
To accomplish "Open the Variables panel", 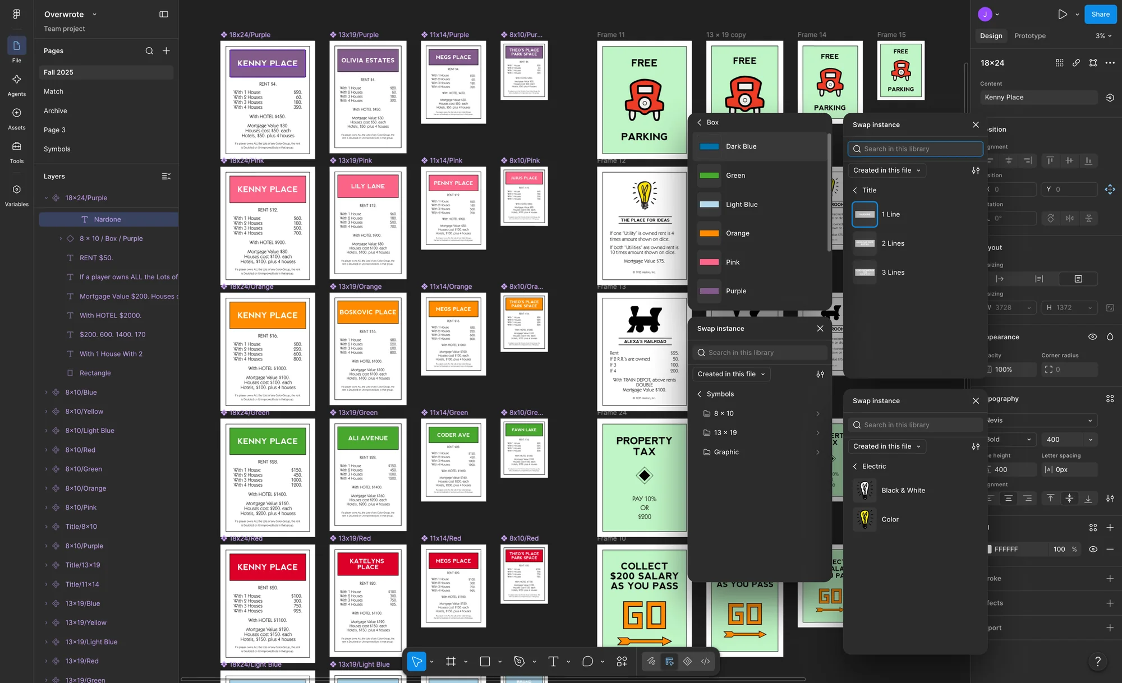I will (x=16, y=195).
